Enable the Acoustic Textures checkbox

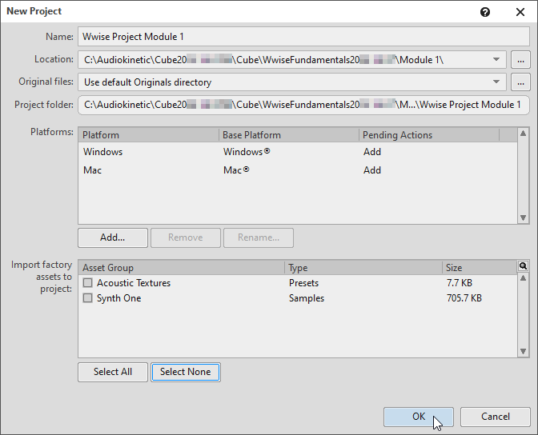(x=88, y=283)
